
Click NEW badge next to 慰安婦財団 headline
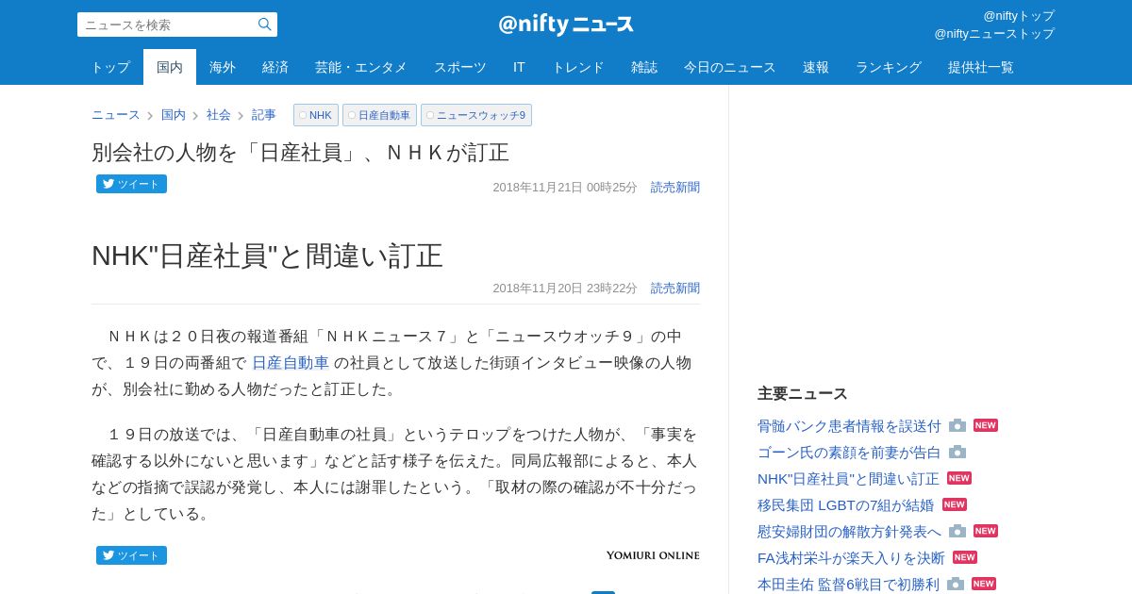(x=986, y=531)
